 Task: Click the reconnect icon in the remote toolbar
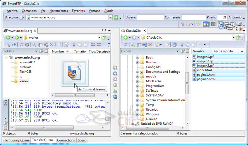click(x=14, y=45)
